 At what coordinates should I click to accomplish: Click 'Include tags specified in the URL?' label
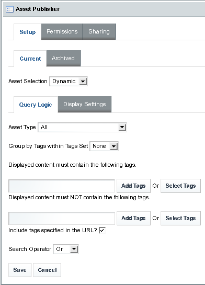coord(53,230)
